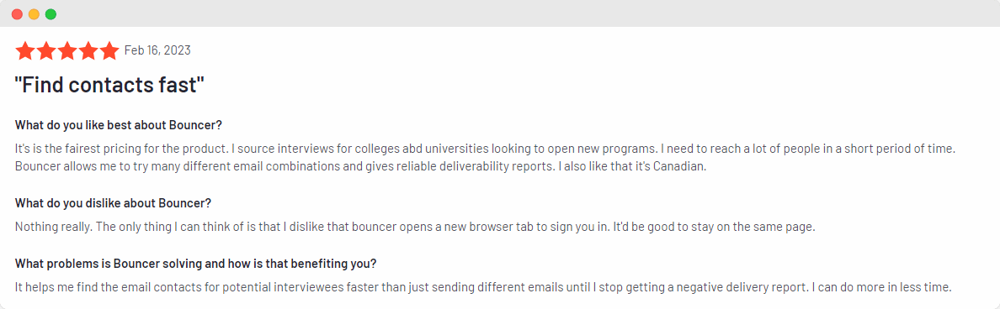The height and width of the screenshot is (309, 1000).
Task: Click the answer about finding email contacts faster
Action: pyautogui.click(x=483, y=287)
